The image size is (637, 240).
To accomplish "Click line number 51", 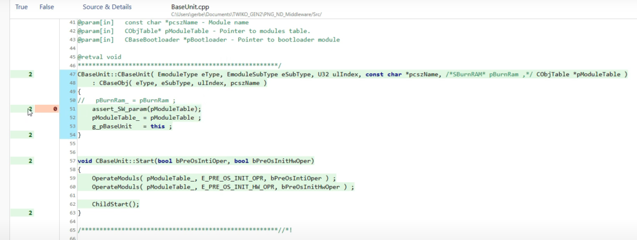I will [73, 109].
